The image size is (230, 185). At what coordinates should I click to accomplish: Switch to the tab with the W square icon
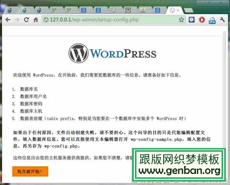point(128,10)
